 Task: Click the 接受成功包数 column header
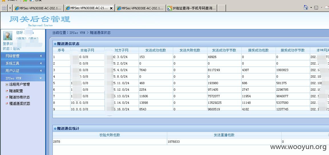(x=258, y=50)
